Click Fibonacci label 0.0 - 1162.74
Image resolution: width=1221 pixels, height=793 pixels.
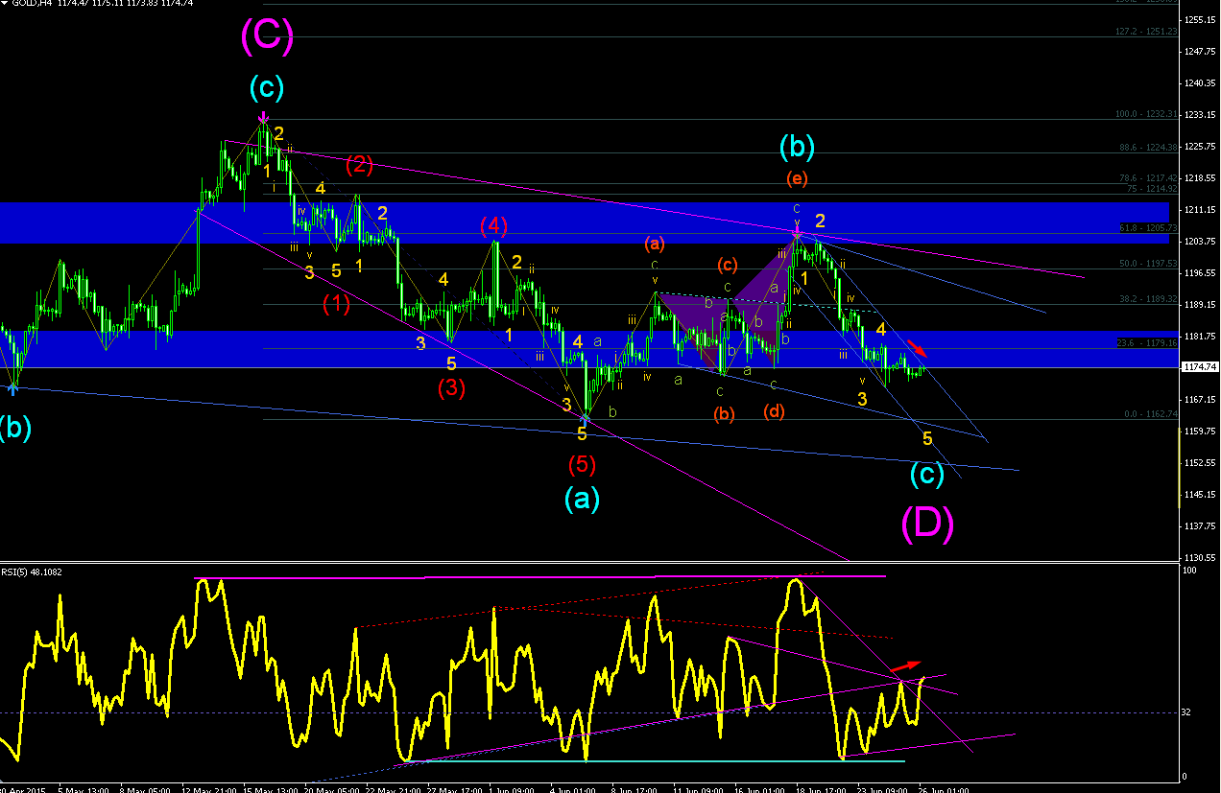pyautogui.click(x=1151, y=414)
